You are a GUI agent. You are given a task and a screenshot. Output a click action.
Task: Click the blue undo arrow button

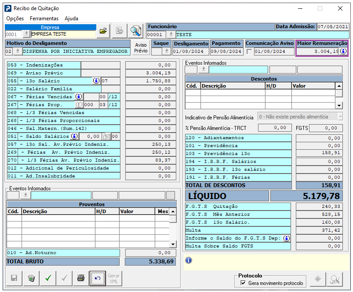tap(98, 278)
